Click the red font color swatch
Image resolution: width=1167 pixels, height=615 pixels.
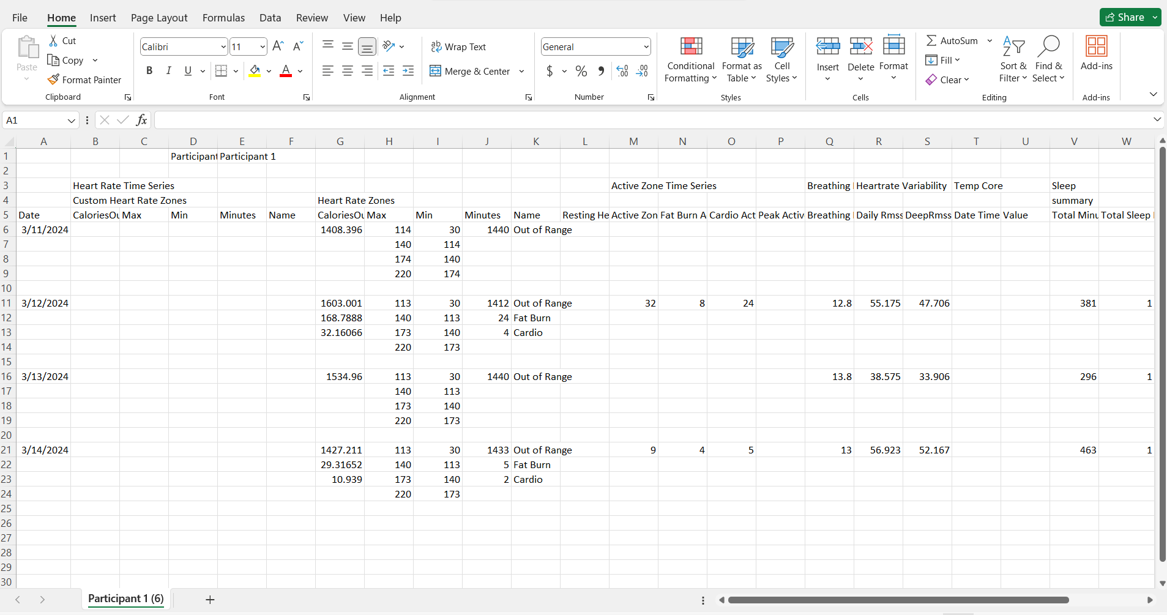pos(285,72)
